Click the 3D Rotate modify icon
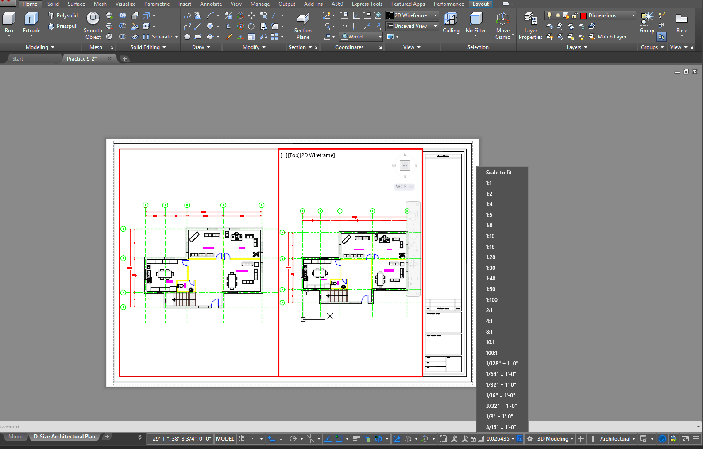Image resolution: width=703 pixels, height=449 pixels. 241,26
